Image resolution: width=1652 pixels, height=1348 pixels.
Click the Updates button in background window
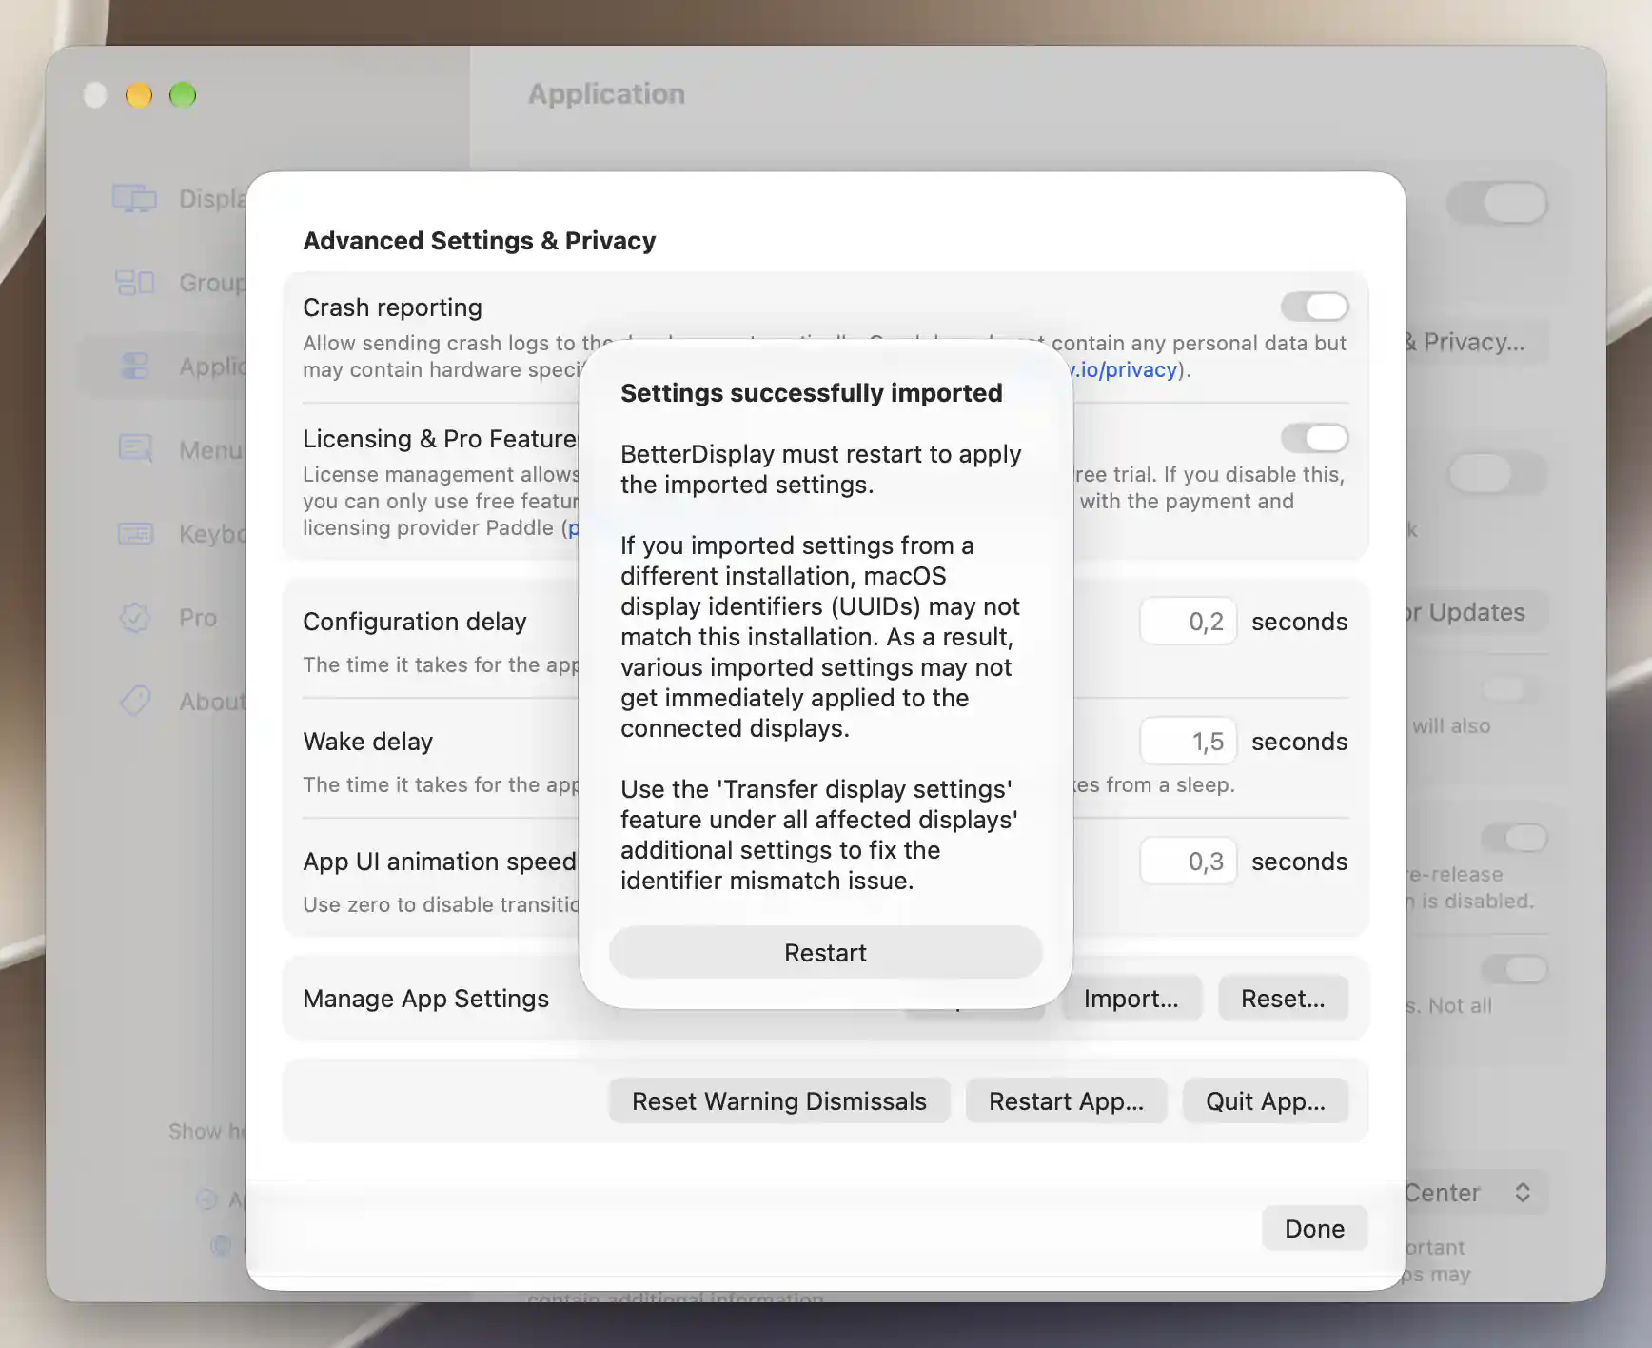tap(1477, 612)
